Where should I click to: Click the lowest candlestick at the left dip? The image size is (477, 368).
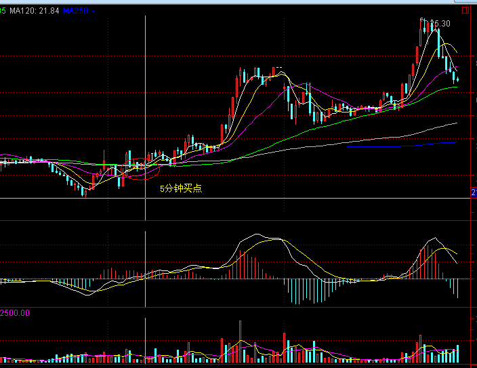point(85,190)
